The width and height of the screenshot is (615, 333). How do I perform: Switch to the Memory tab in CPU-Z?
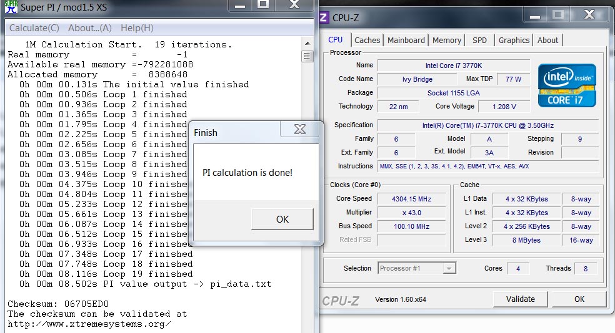click(x=447, y=40)
